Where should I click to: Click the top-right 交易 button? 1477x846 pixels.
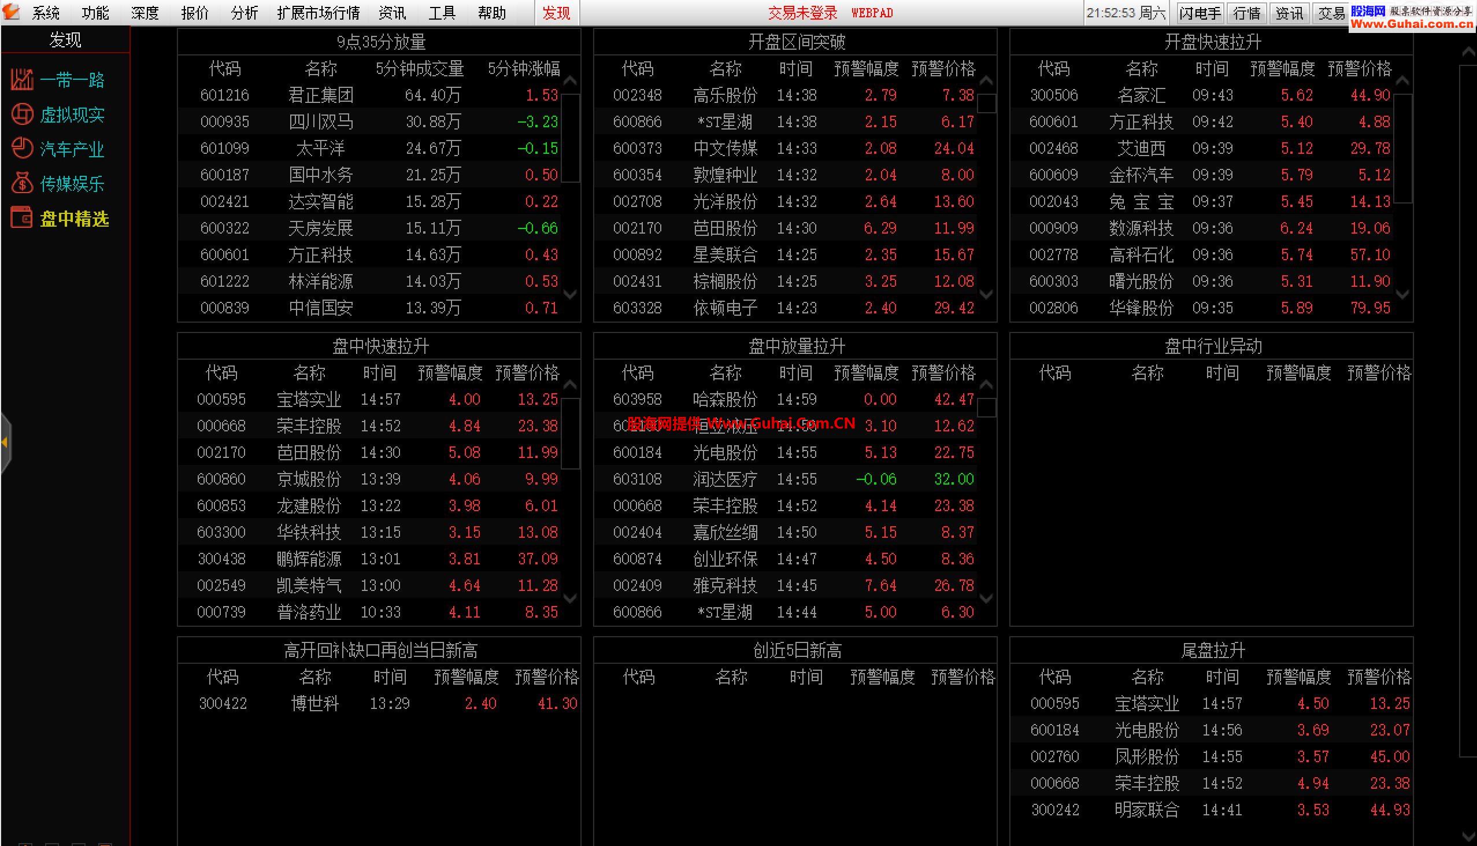[x=1331, y=13]
